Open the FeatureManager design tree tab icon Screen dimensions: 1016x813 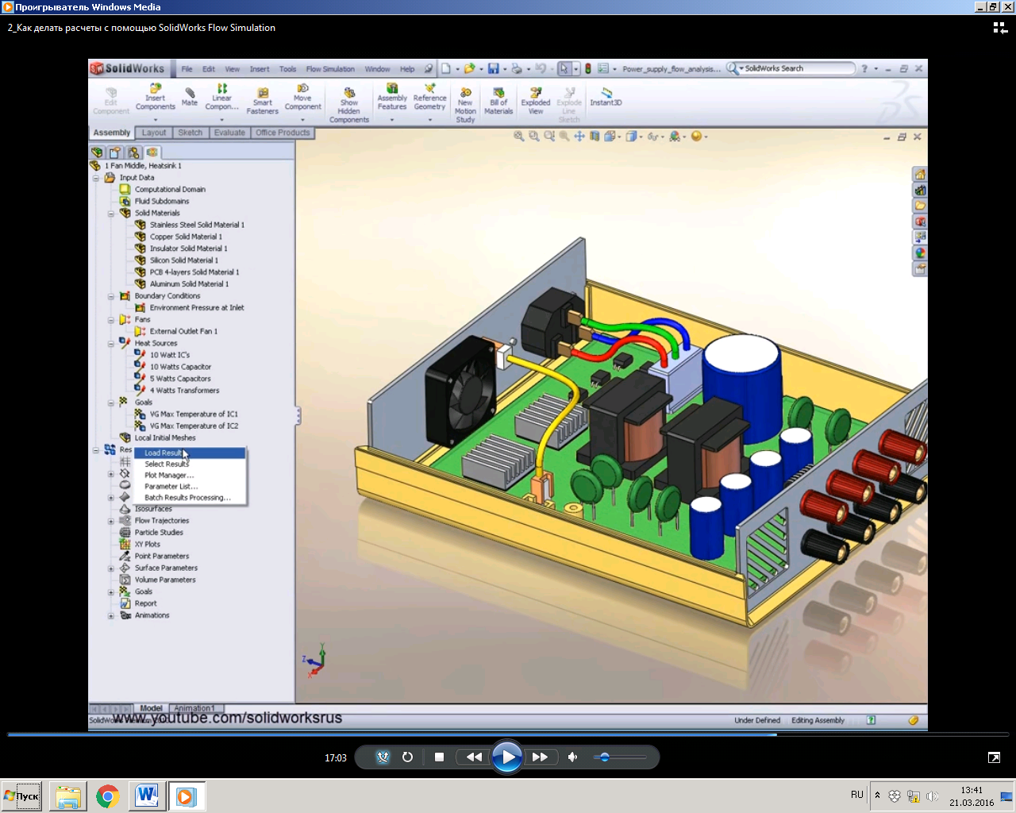tap(97, 152)
